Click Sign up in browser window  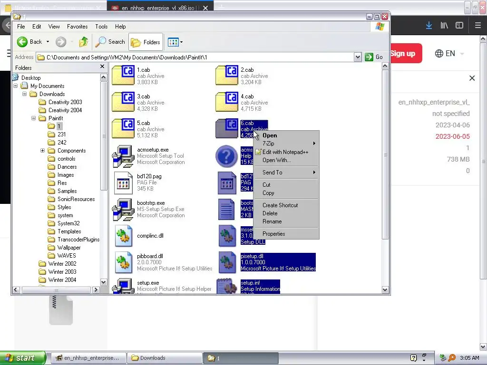tap(406, 53)
